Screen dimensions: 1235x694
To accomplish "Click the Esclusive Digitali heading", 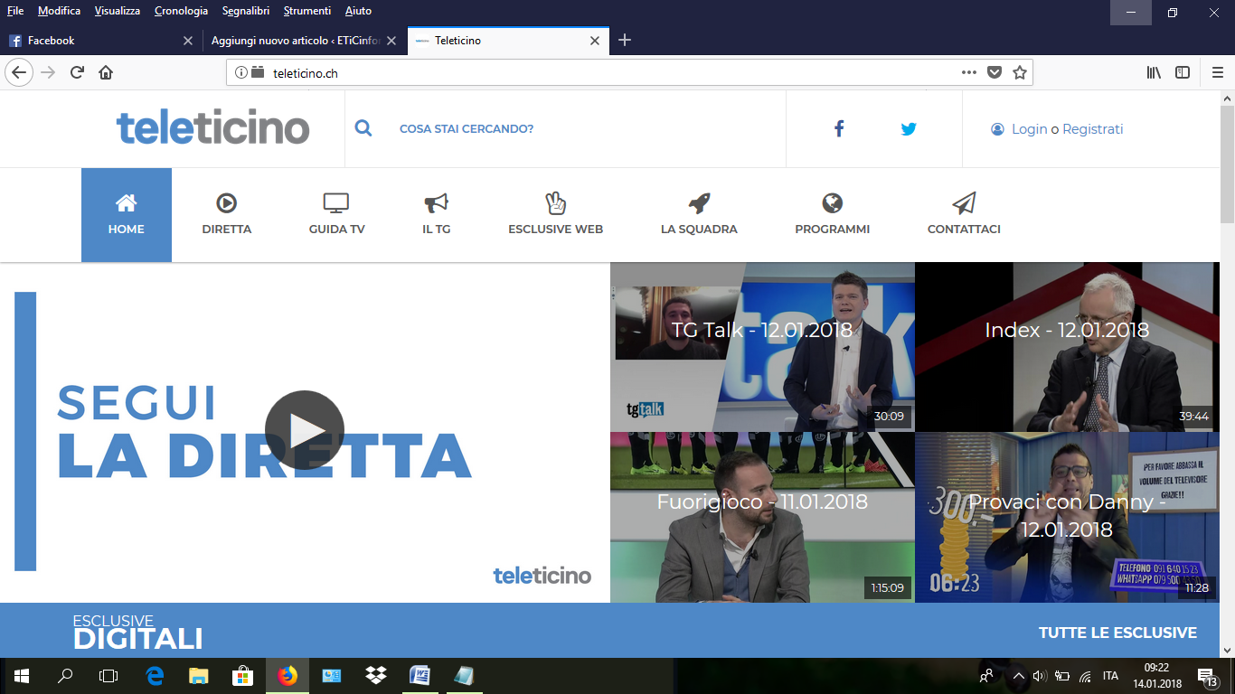I will tap(137, 633).
